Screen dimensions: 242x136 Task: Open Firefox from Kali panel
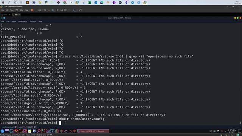click(16, 131)
